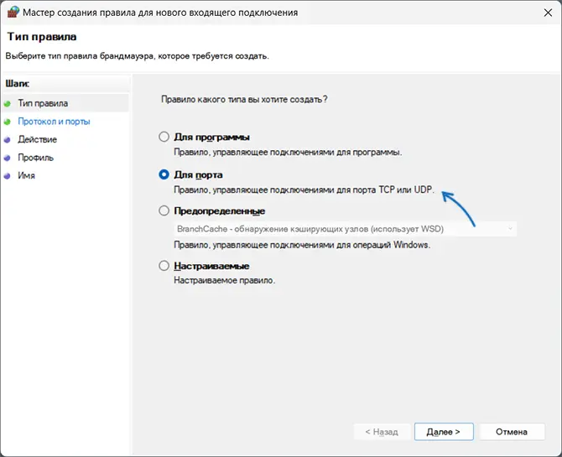The image size is (562, 457).
Task: Click blue bullet beside "Профиль" step
Action: (x=8, y=158)
